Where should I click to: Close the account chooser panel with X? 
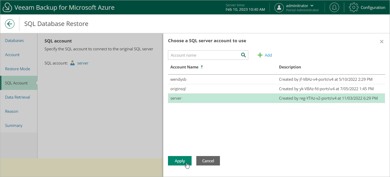click(x=382, y=41)
